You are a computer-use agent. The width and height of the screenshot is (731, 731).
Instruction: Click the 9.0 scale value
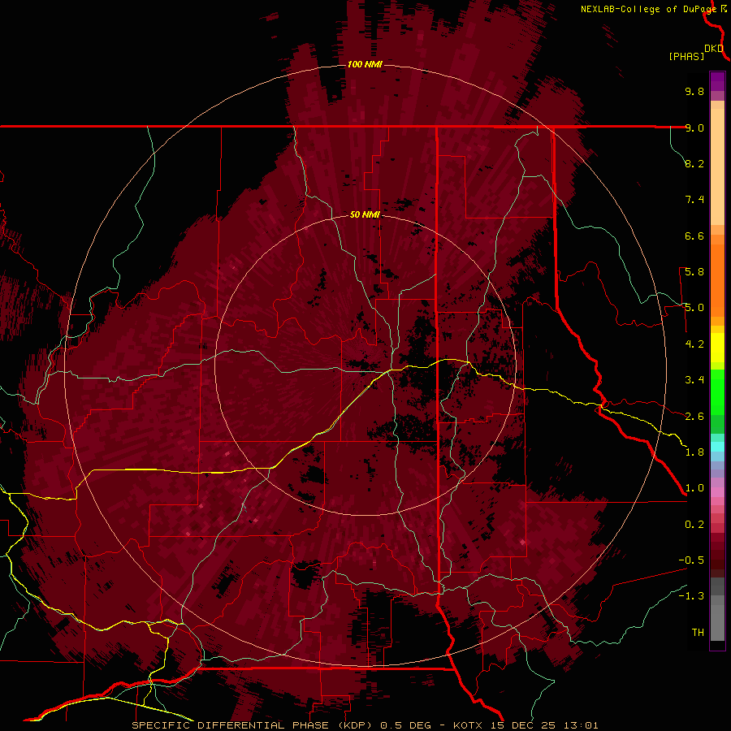(x=694, y=128)
